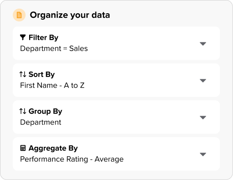This screenshot has height=180, width=233.
Task: Expand the Sort By dropdown arrow
Action: coord(203,81)
